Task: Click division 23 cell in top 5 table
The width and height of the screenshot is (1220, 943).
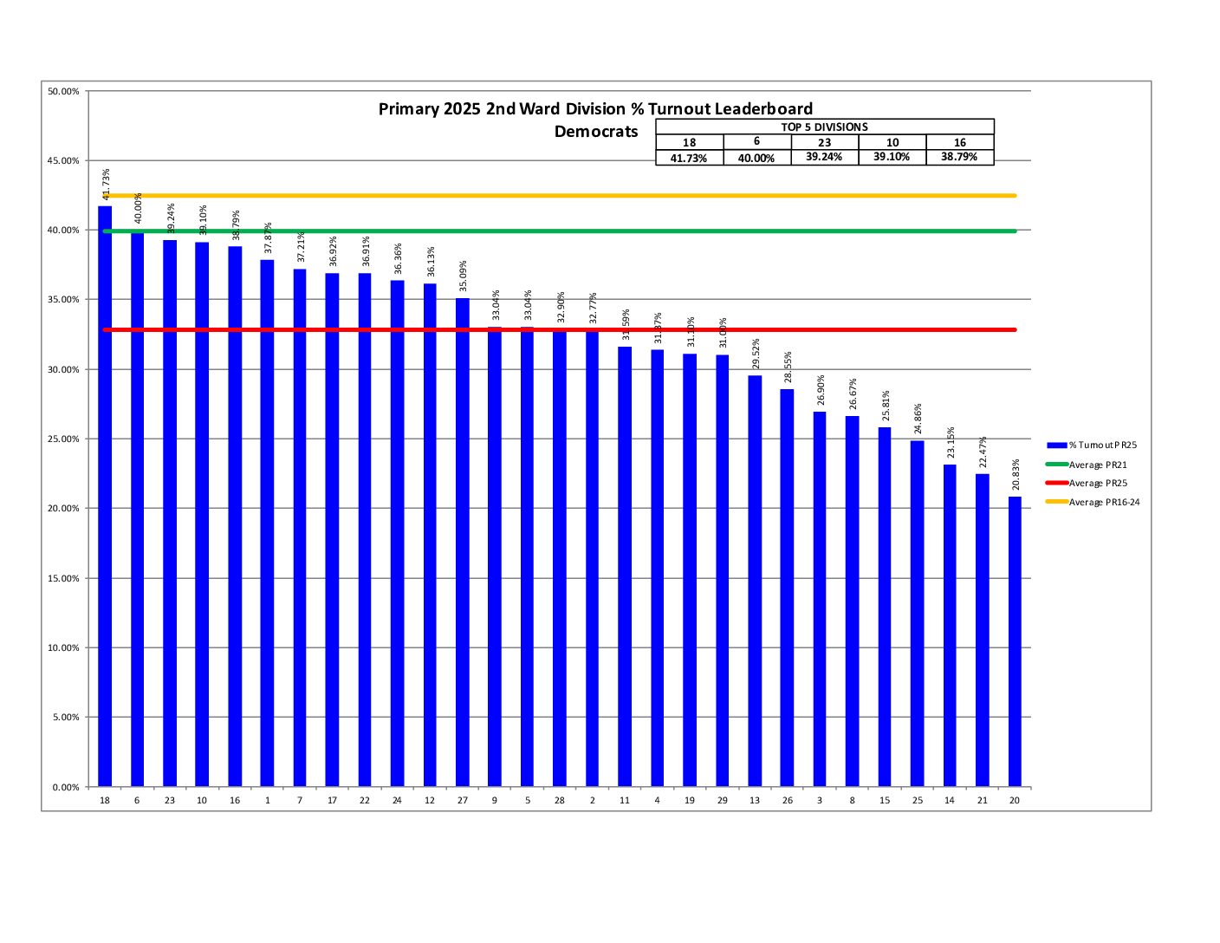Action: [824, 142]
